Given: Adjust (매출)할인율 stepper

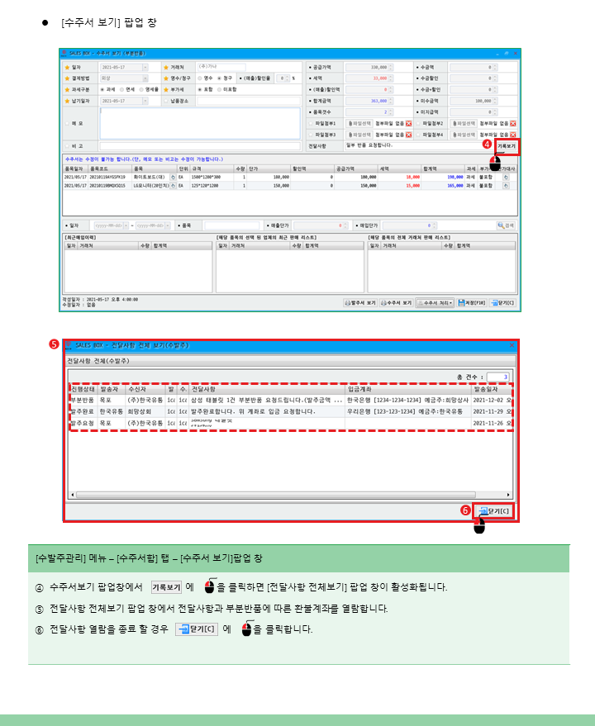Looking at the screenshot, I should pyautogui.click(x=288, y=78).
